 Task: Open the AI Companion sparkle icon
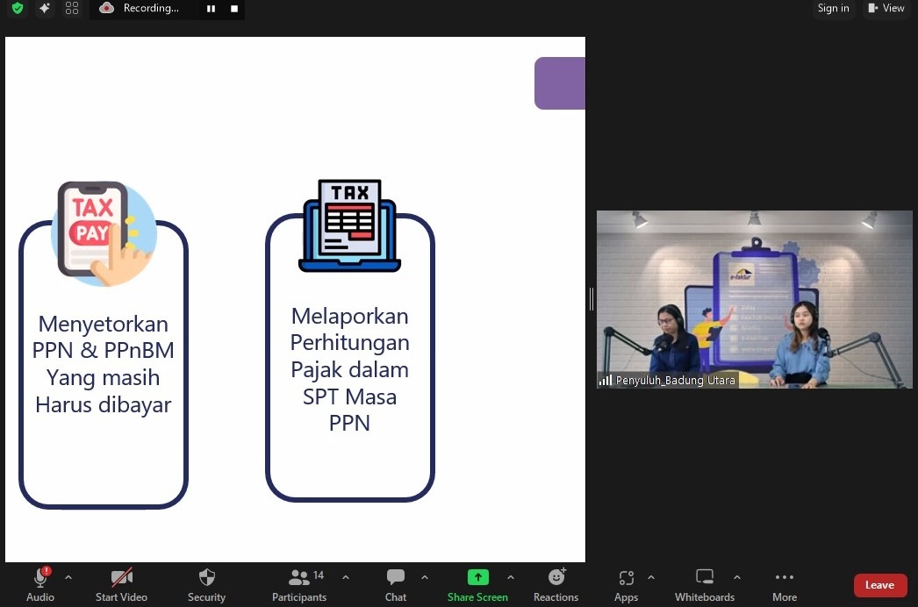(45, 9)
